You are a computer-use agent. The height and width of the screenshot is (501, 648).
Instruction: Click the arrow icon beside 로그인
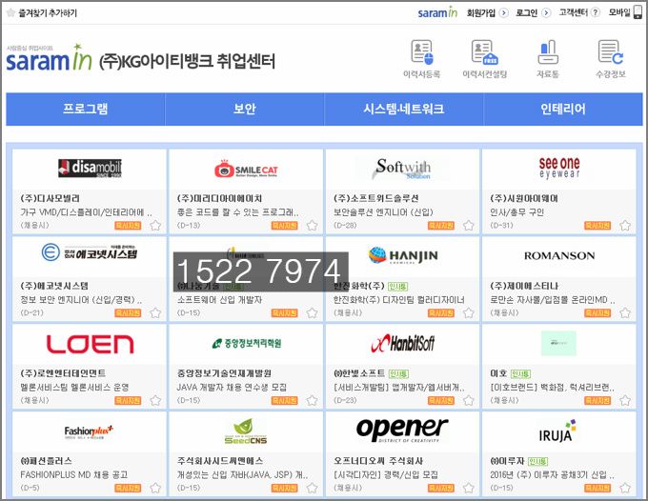click(546, 12)
